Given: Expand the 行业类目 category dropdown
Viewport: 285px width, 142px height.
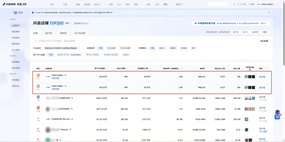Looking at the screenshot, I should click(x=62, y=48).
